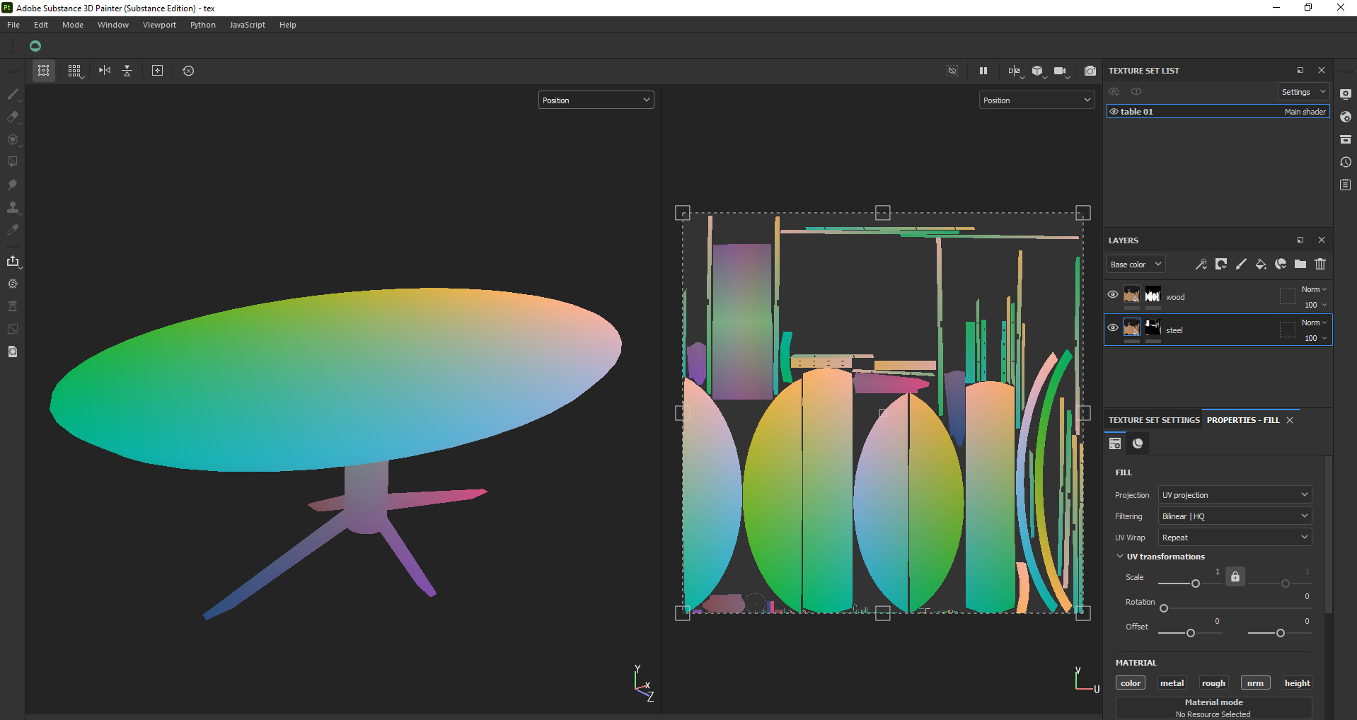Screen dimensions: 1357x720
Task: Collapse the UV transformations section
Action: pos(1120,557)
